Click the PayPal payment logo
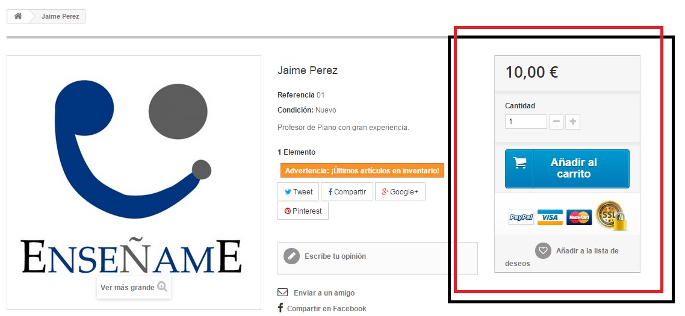 521,217
